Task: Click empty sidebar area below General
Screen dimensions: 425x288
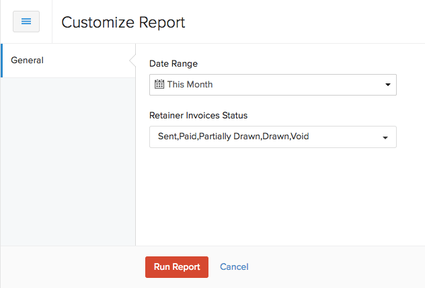Action: click(67, 161)
